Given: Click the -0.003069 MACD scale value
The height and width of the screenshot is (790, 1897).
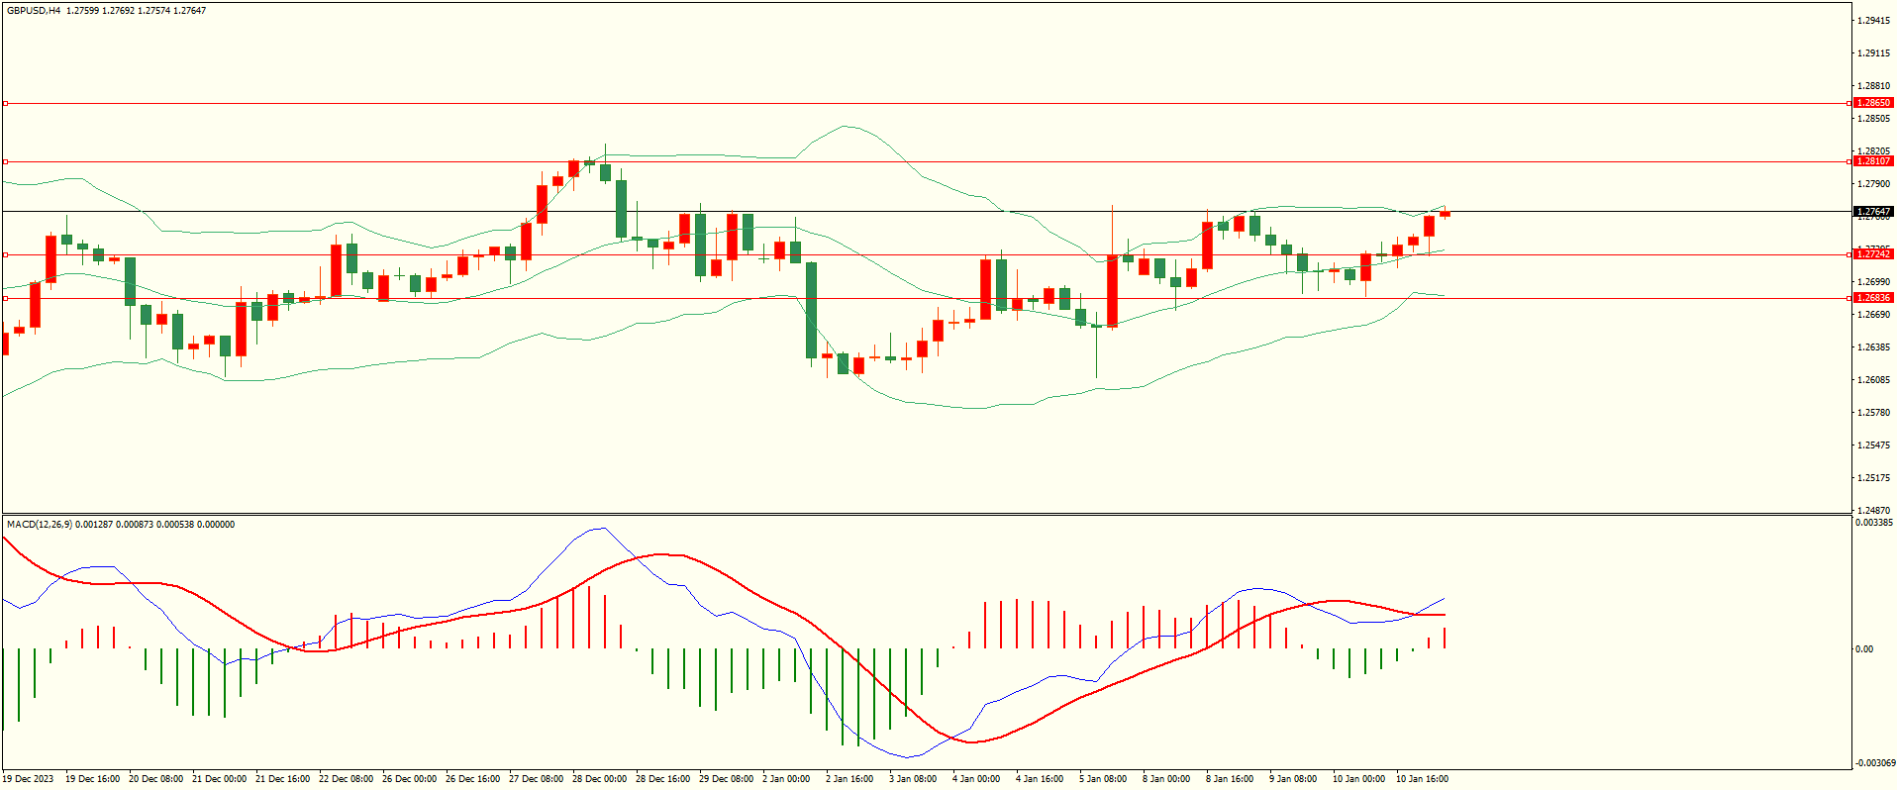Looking at the screenshot, I should 1875,762.
